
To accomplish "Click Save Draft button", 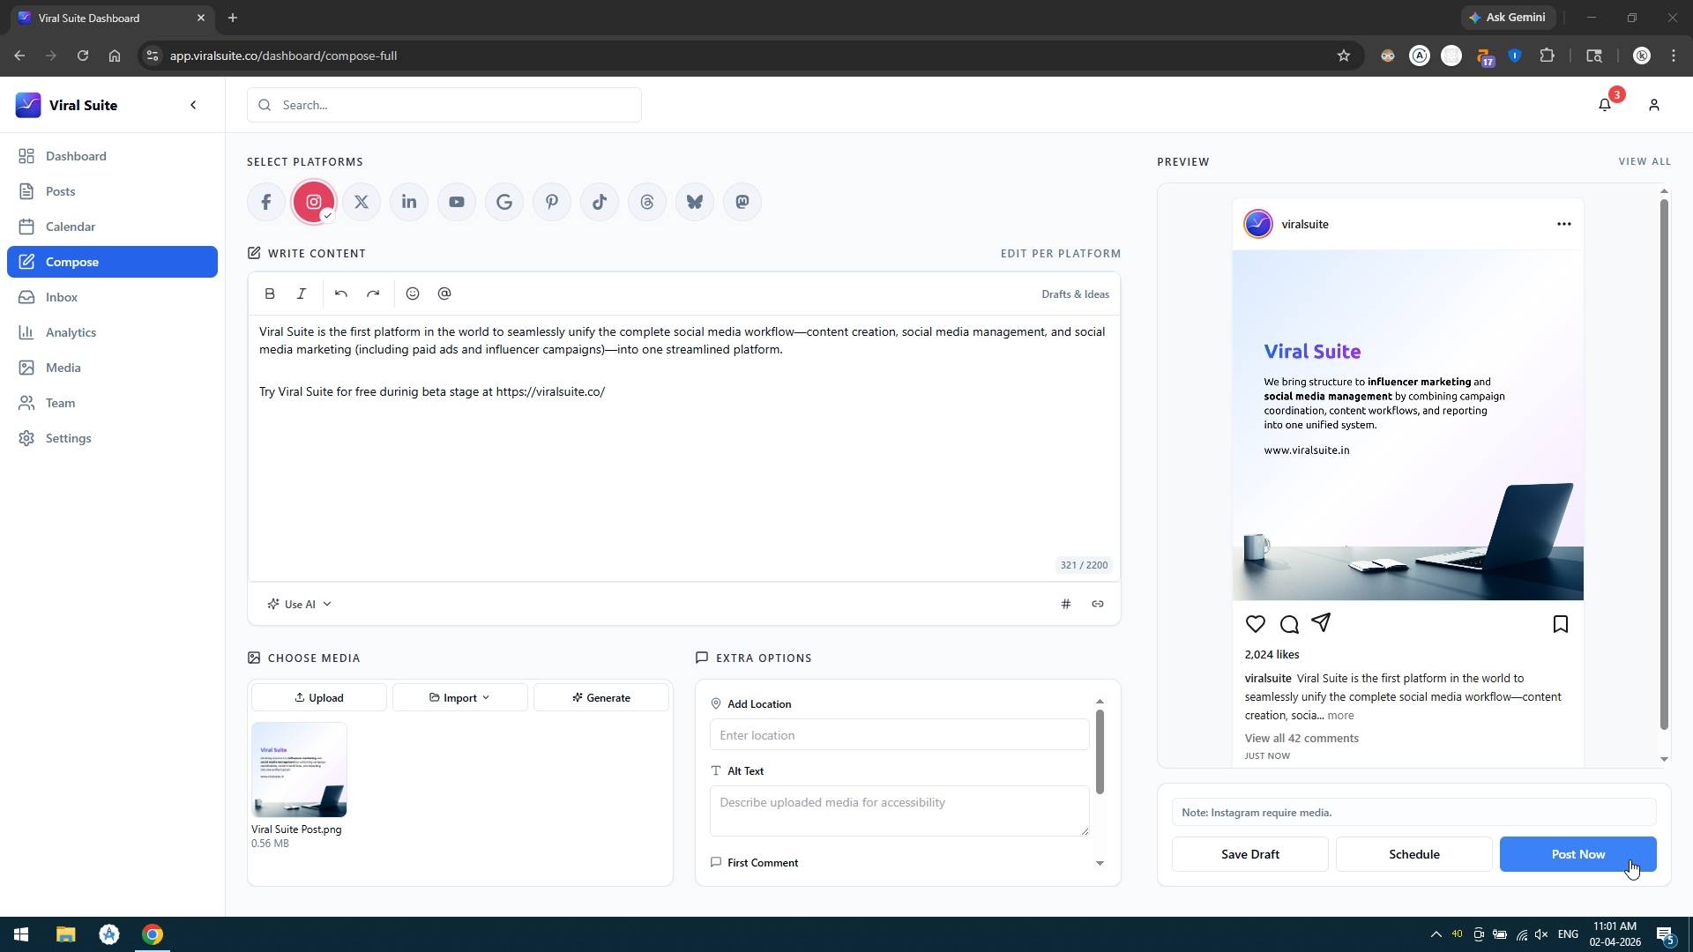I will [x=1250, y=854].
